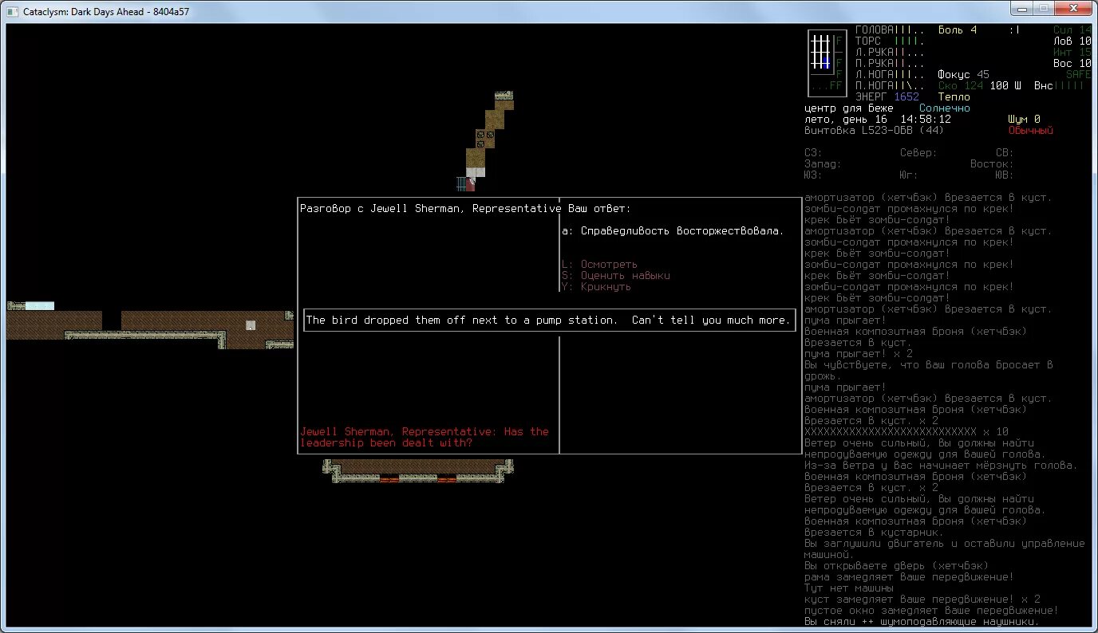Viewport: 1098px width, 633px height.
Task: Click the 'Лов 10' dexterity stat
Action: coord(1072,41)
